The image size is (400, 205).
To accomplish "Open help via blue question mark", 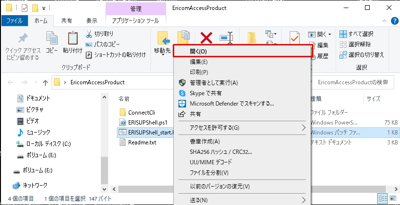I will [x=393, y=21].
